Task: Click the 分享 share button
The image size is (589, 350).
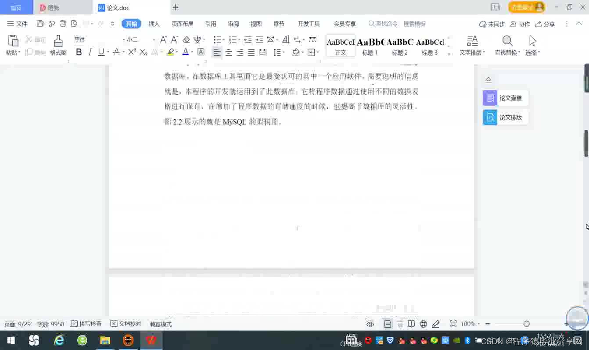Action: 545,24
